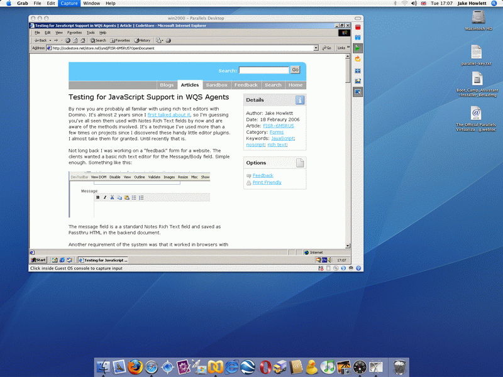
Task: Open parallel-key.txt on the desktop
Action: tap(476, 55)
